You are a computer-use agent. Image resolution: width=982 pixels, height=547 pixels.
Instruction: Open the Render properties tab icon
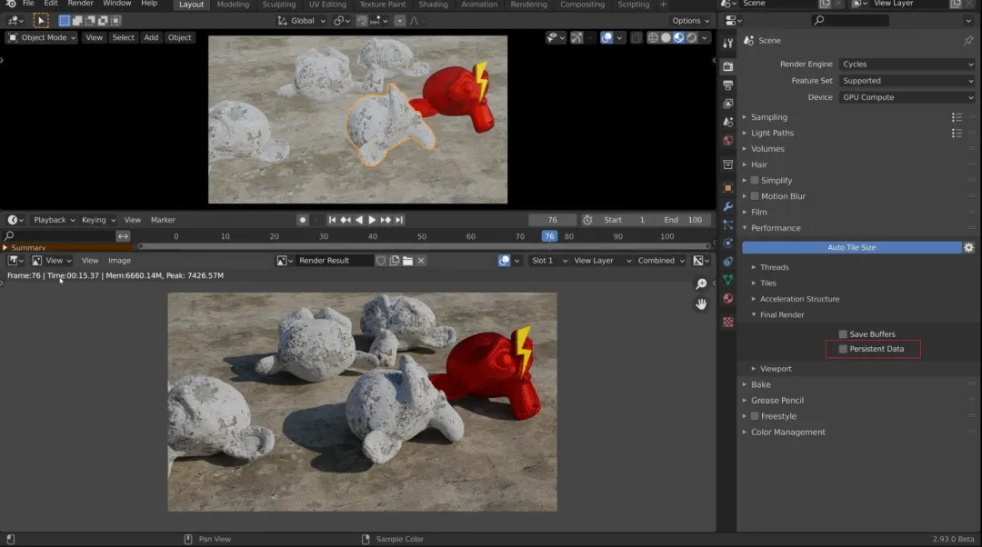(727, 65)
